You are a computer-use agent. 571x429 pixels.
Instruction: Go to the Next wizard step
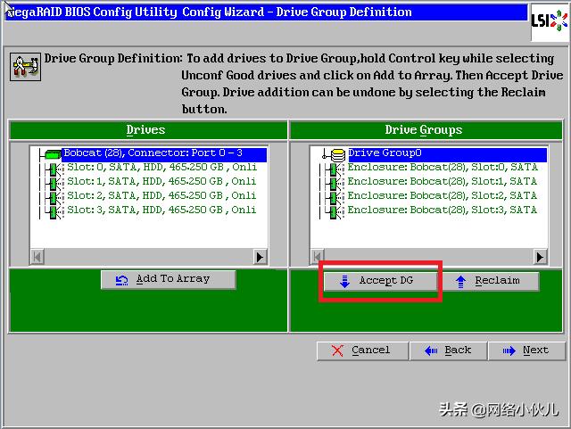pos(525,351)
